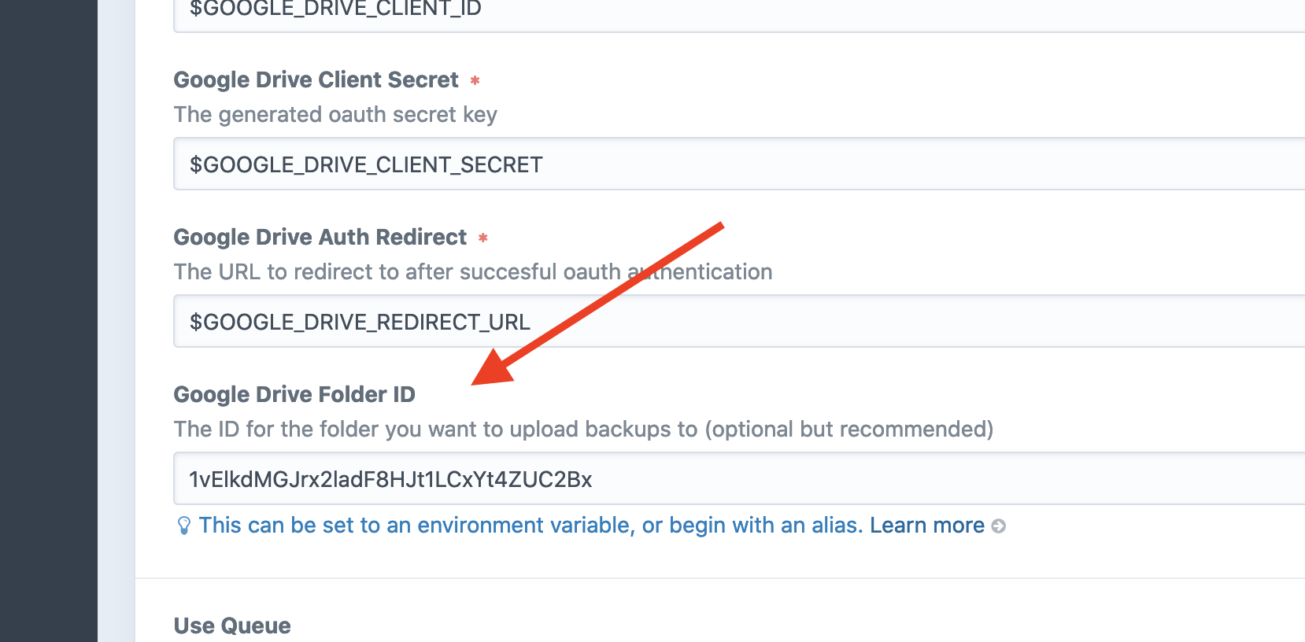1305x642 pixels.
Task: Click the folder ID upload backups description
Action: [583, 430]
